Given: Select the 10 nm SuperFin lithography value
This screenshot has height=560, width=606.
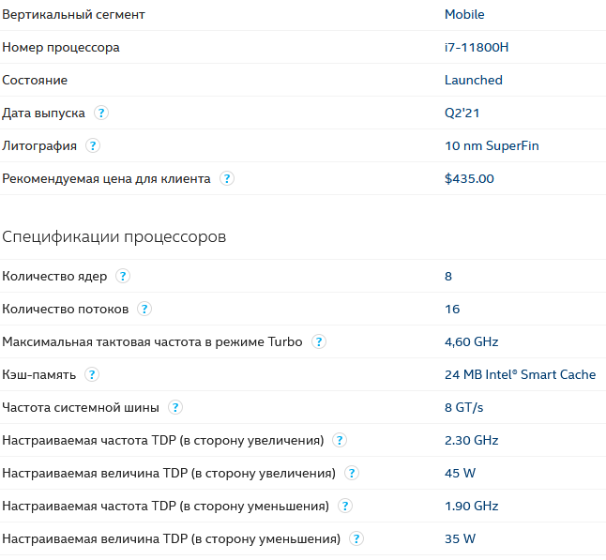Looking at the screenshot, I should tap(492, 146).
